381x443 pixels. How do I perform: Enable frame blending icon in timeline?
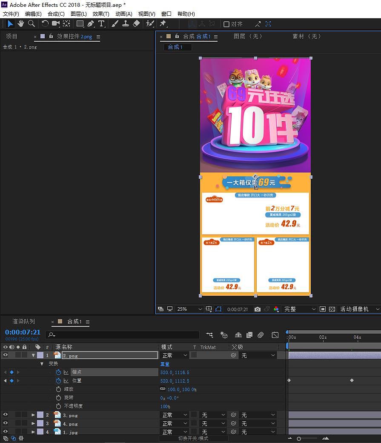249,335
